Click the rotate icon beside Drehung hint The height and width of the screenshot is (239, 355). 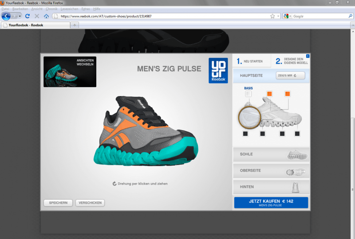click(114, 184)
